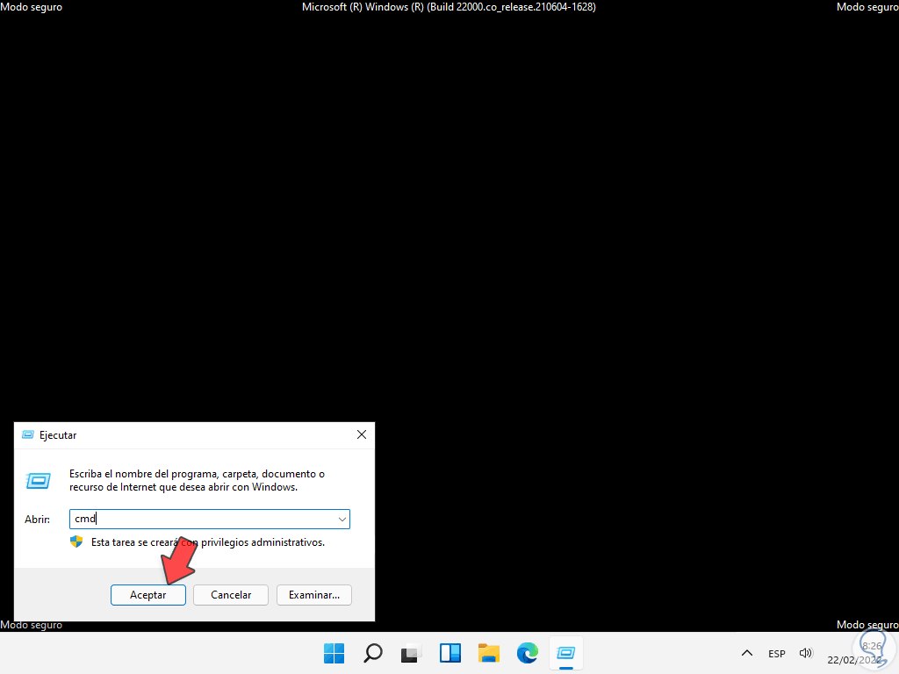
Task: Click the 'Escriba el nombre del programa' description
Action: [197, 480]
